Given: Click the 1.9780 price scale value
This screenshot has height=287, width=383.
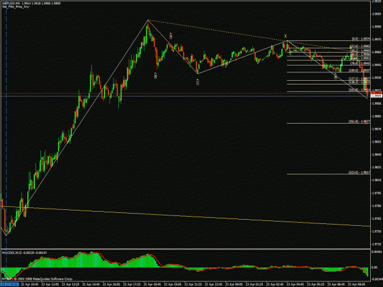Looking at the screenshot, I should 376,206.
